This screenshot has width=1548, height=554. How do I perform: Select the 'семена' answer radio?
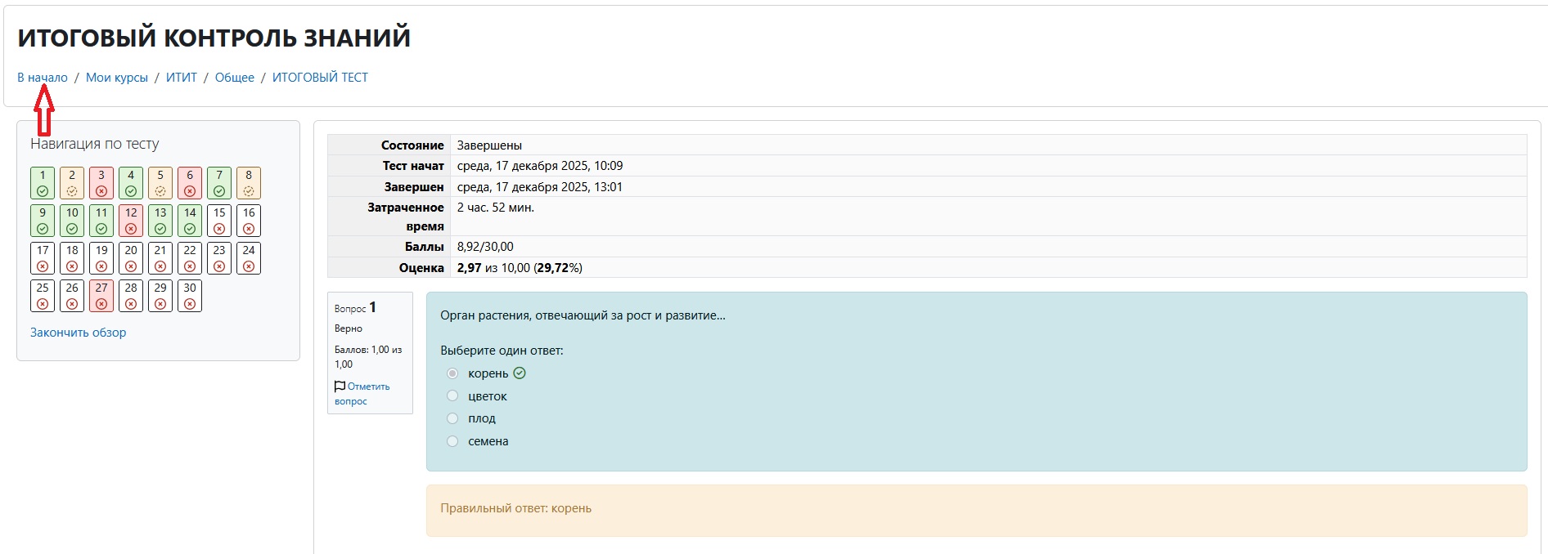point(452,441)
